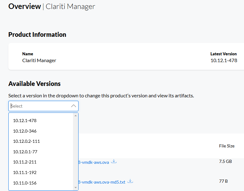Open the vmdk-aws.ova-md5.txt link
The width and height of the screenshot is (244, 191).
pyautogui.click(x=102, y=182)
